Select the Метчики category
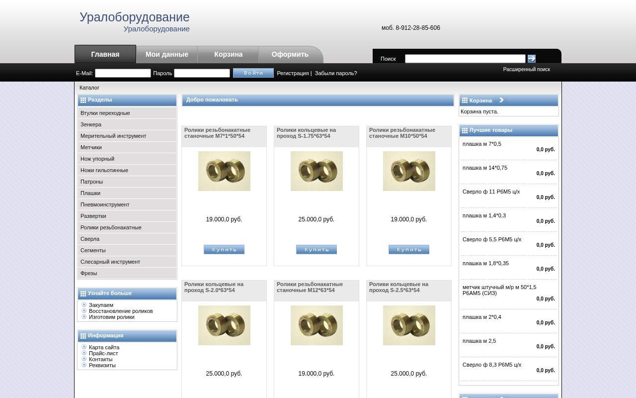The image size is (636, 398). pos(127,147)
